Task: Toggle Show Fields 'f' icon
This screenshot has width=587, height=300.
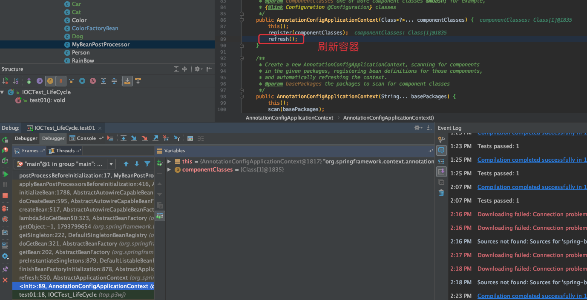Action: pos(50,81)
